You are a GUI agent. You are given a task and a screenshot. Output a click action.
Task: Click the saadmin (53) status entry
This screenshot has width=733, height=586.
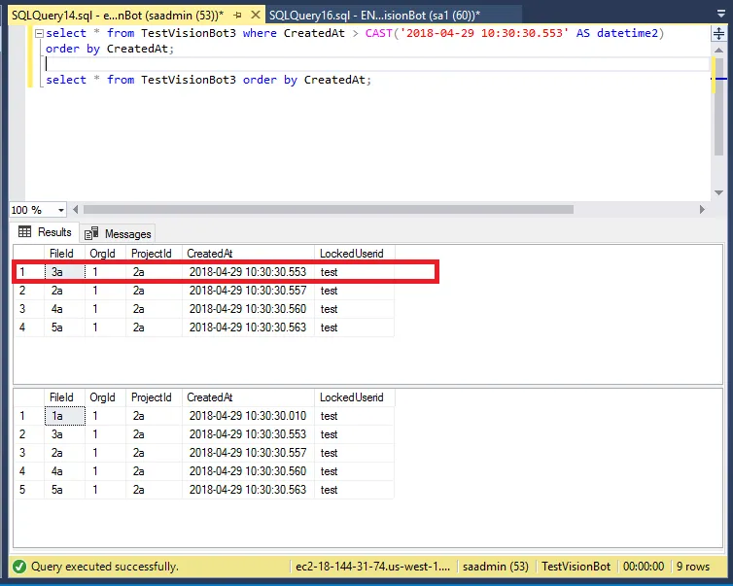click(496, 567)
